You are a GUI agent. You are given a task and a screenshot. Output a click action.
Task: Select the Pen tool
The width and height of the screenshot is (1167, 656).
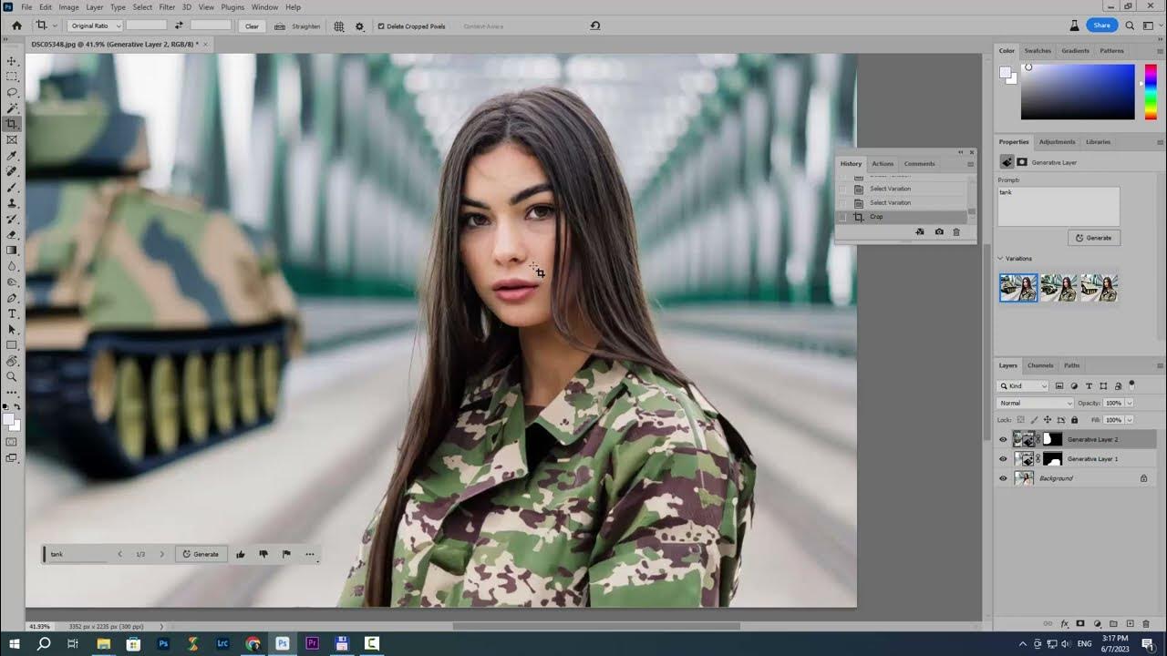tap(12, 298)
